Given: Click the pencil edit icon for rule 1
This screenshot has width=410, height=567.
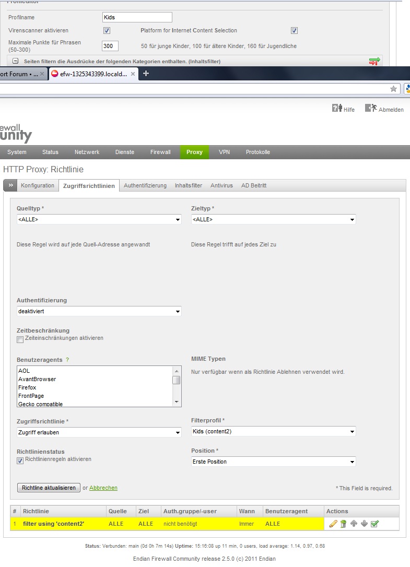Looking at the screenshot, I should pos(333,524).
